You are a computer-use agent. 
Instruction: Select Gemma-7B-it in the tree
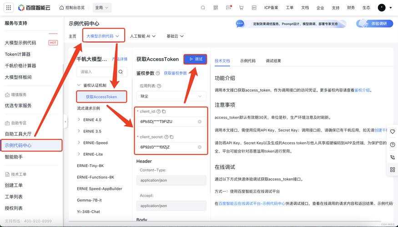[89, 200]
